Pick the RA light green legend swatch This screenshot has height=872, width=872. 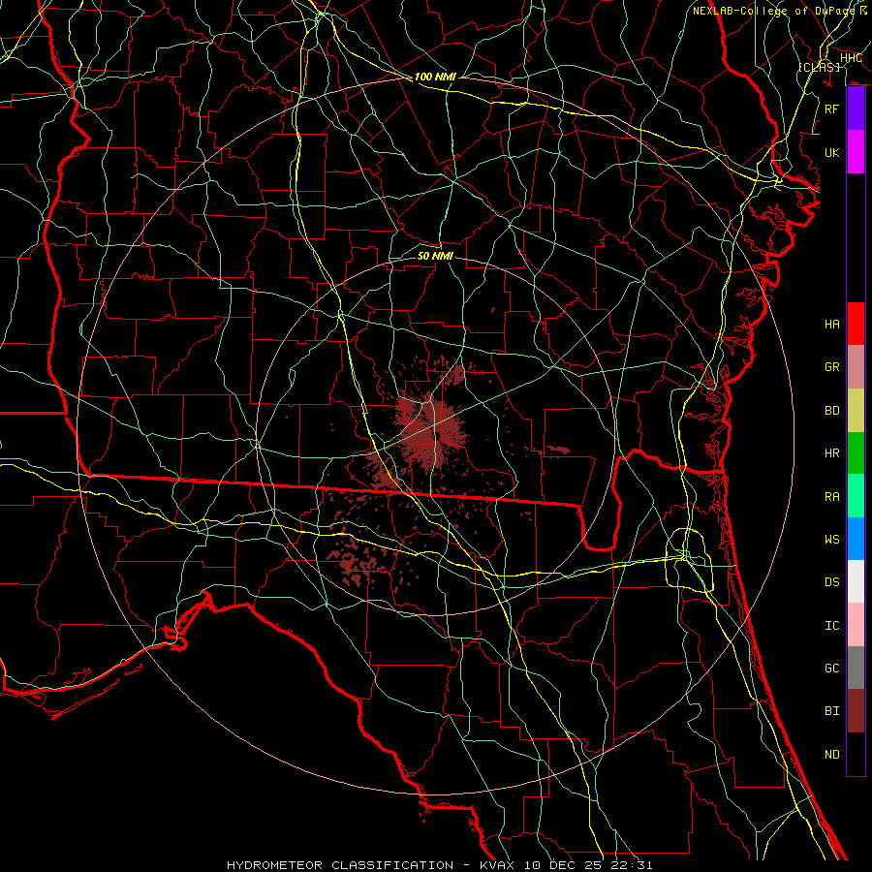tap(856, 496)
